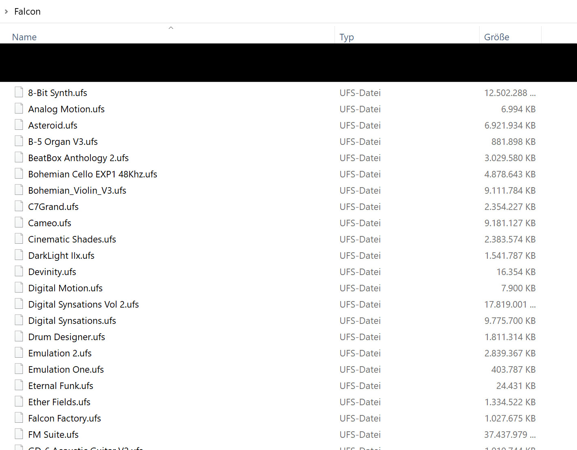Select the file name Digital Synsations Vol 2.ufs
Screen dimensions: 577x450
(84, 304)
